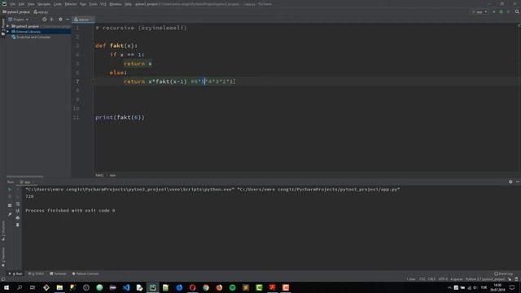The image size is (521, 293).
Task: Click 'Process finished with exit code 0' output
Action: 70,210
